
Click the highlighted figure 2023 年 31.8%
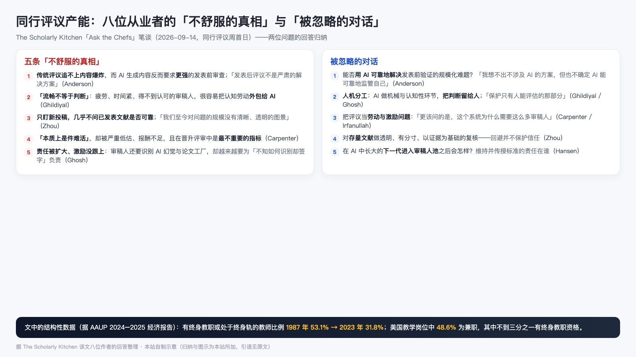[x=361, y=327]
